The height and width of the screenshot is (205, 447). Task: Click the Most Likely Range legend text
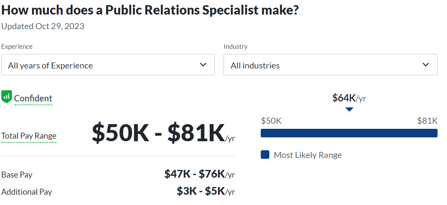(x=307, y=155)
